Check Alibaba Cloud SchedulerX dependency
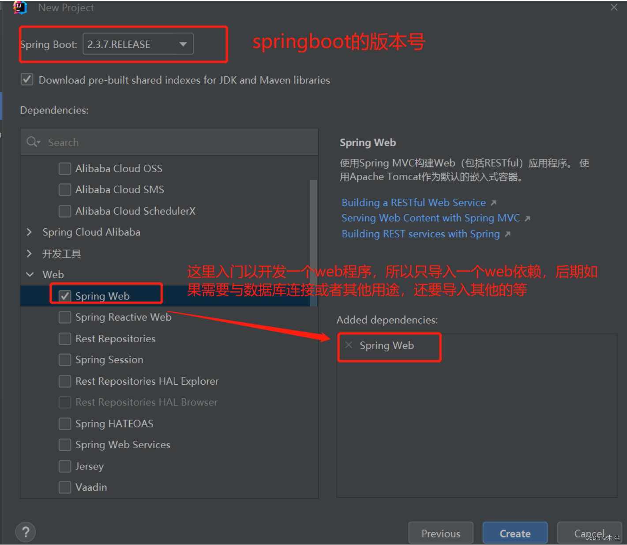This screenshot has height=545, width=627. [x=65, y=211]
